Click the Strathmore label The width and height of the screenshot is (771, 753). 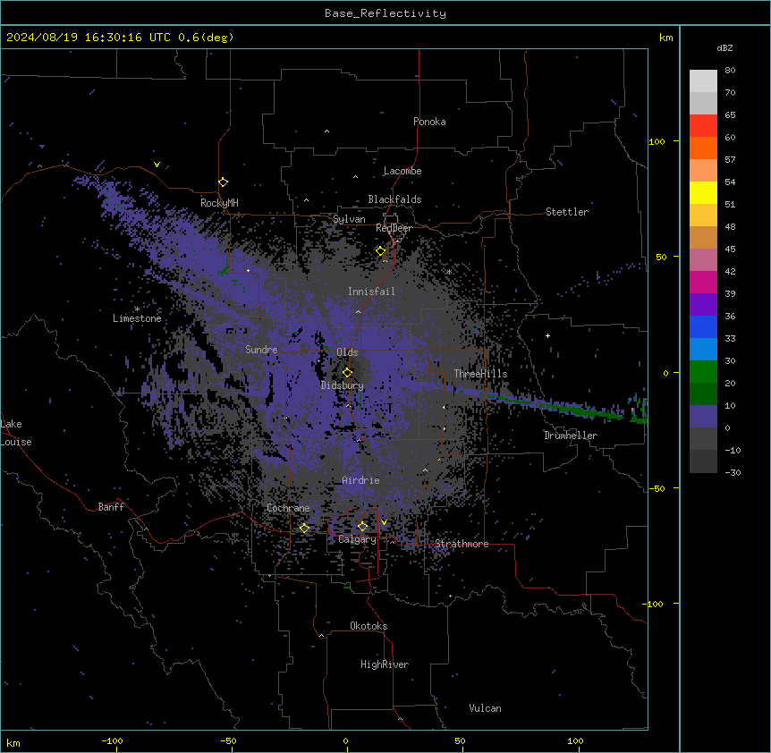(462, 544)
